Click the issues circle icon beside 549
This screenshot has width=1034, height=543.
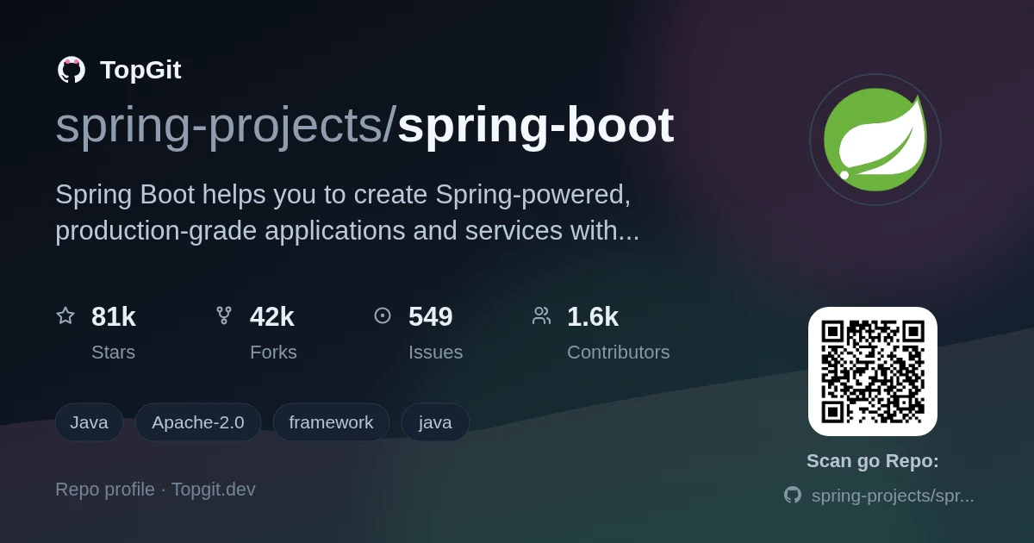click(383, 315)
